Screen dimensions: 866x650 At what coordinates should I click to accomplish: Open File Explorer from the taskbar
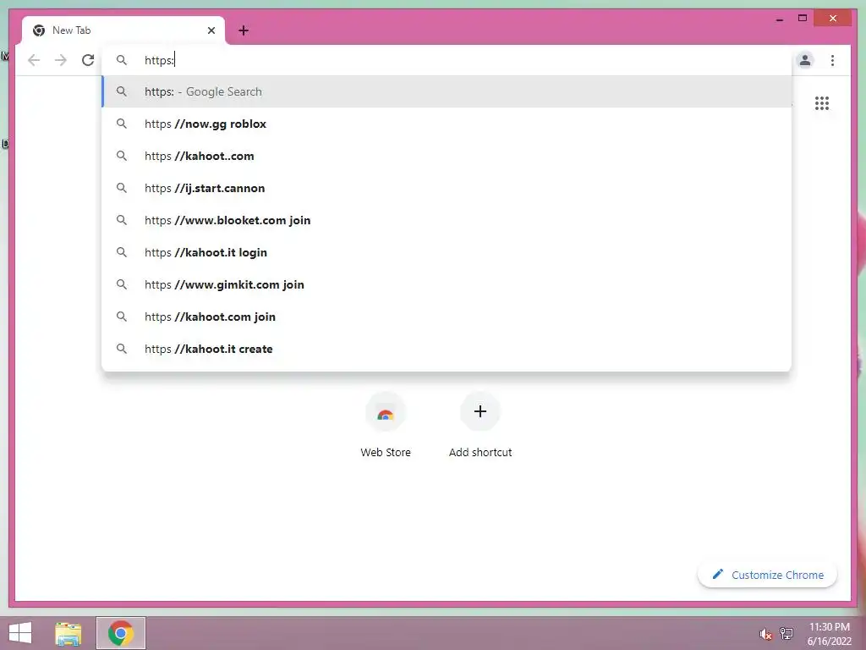[x=69, y=633]
